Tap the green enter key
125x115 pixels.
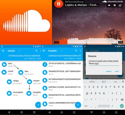pos(122,106)
